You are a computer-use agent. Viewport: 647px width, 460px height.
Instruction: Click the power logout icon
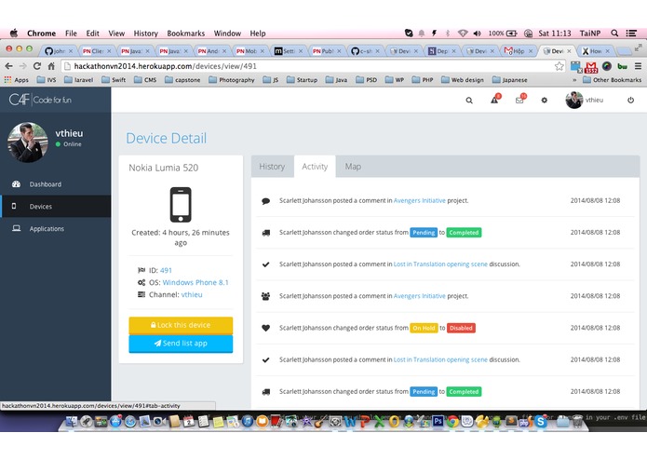(630, 100)
